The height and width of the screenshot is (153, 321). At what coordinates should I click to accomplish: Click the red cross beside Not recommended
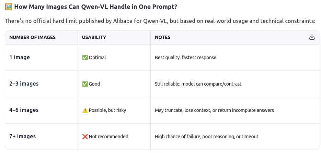coord(85,137)
